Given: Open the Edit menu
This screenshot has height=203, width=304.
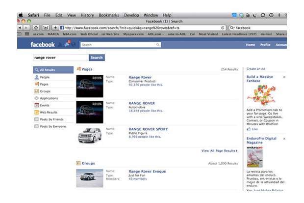Looking at the screenshot, I should [x=59, y=15].
